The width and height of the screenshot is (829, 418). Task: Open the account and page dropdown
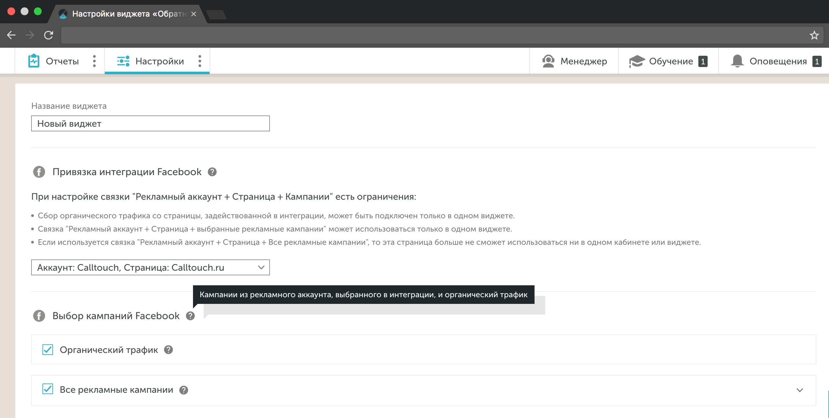tap(150, 267)
